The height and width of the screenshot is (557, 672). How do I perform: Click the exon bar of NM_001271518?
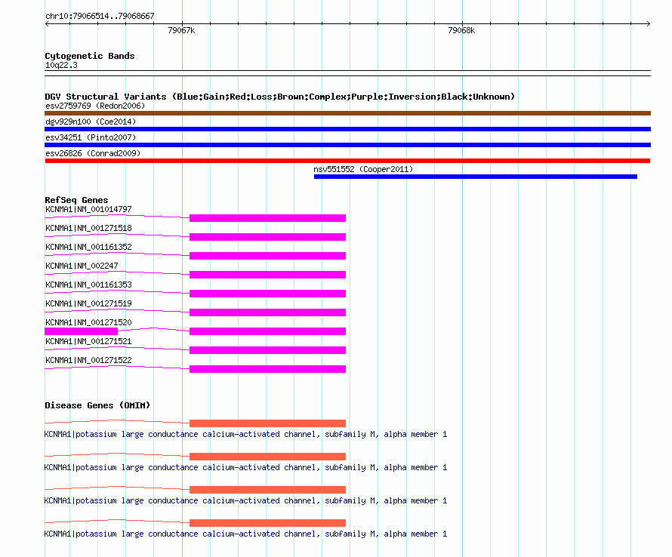(x=267, y=237)
